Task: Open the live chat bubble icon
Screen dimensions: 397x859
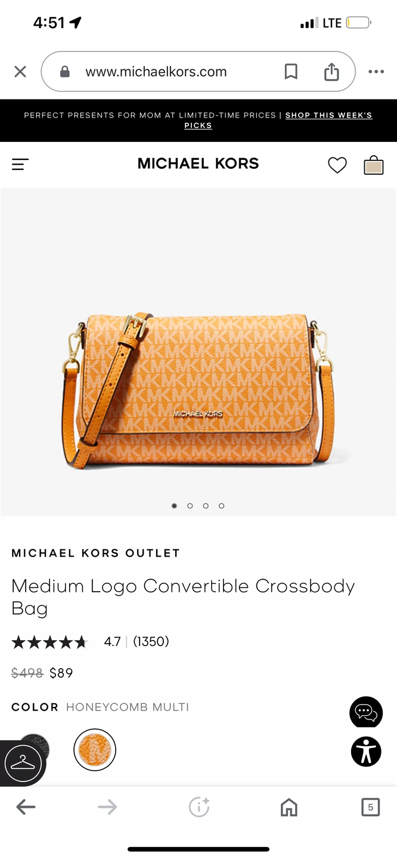Action: pos(366,712)
